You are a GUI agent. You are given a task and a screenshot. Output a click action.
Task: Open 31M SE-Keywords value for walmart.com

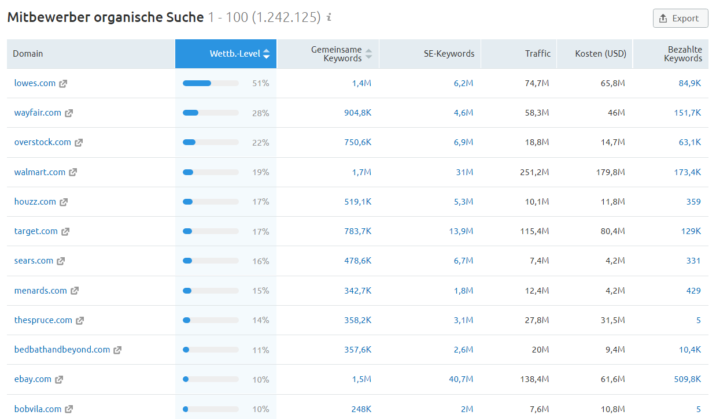coord(464,172)
